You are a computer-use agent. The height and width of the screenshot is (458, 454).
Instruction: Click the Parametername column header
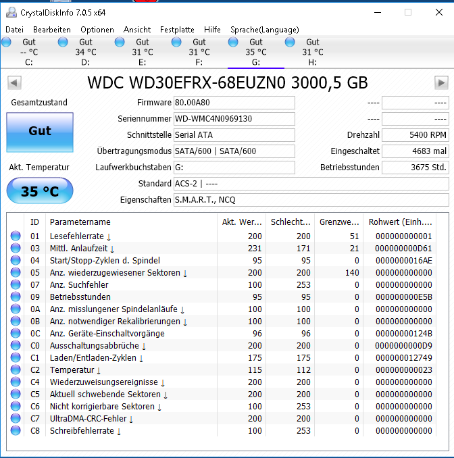(x=80, y=222)
